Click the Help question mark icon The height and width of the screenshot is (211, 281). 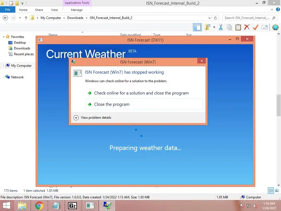coord(278,10)
